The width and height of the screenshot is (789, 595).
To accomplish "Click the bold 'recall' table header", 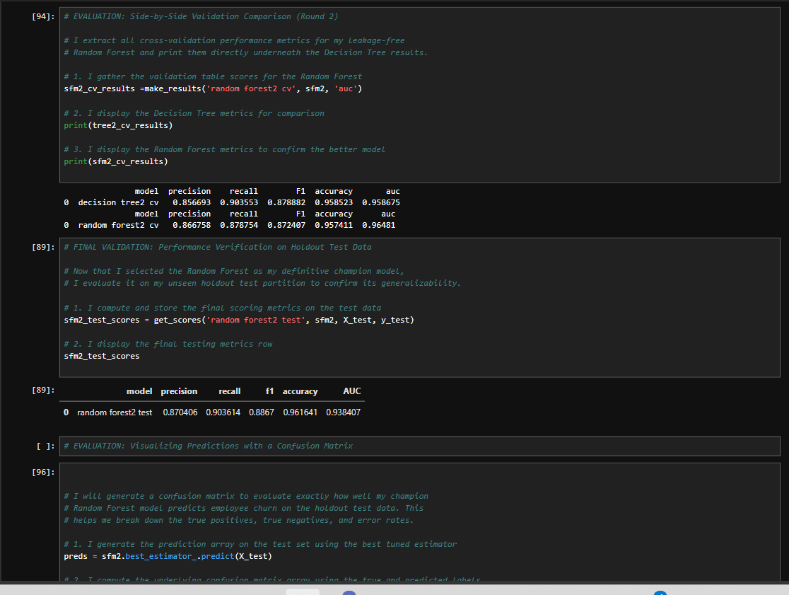I will (x=230, y=391).
